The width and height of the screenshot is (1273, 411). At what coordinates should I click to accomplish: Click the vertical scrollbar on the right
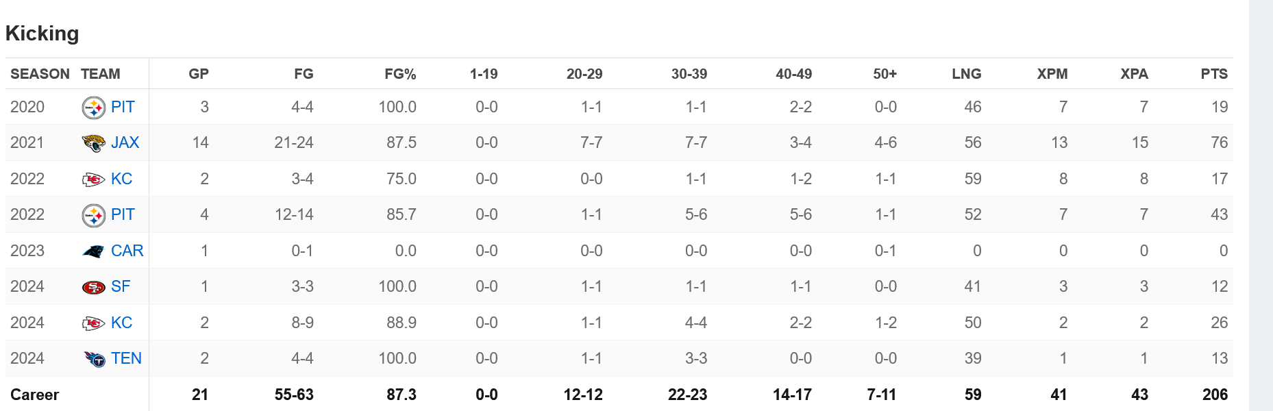point(1261,206)
